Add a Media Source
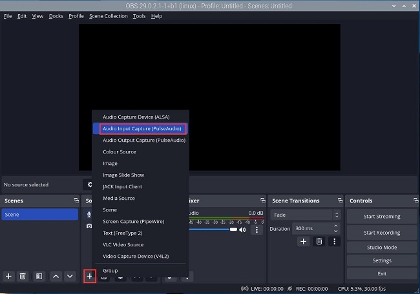 tap(140, 198)
